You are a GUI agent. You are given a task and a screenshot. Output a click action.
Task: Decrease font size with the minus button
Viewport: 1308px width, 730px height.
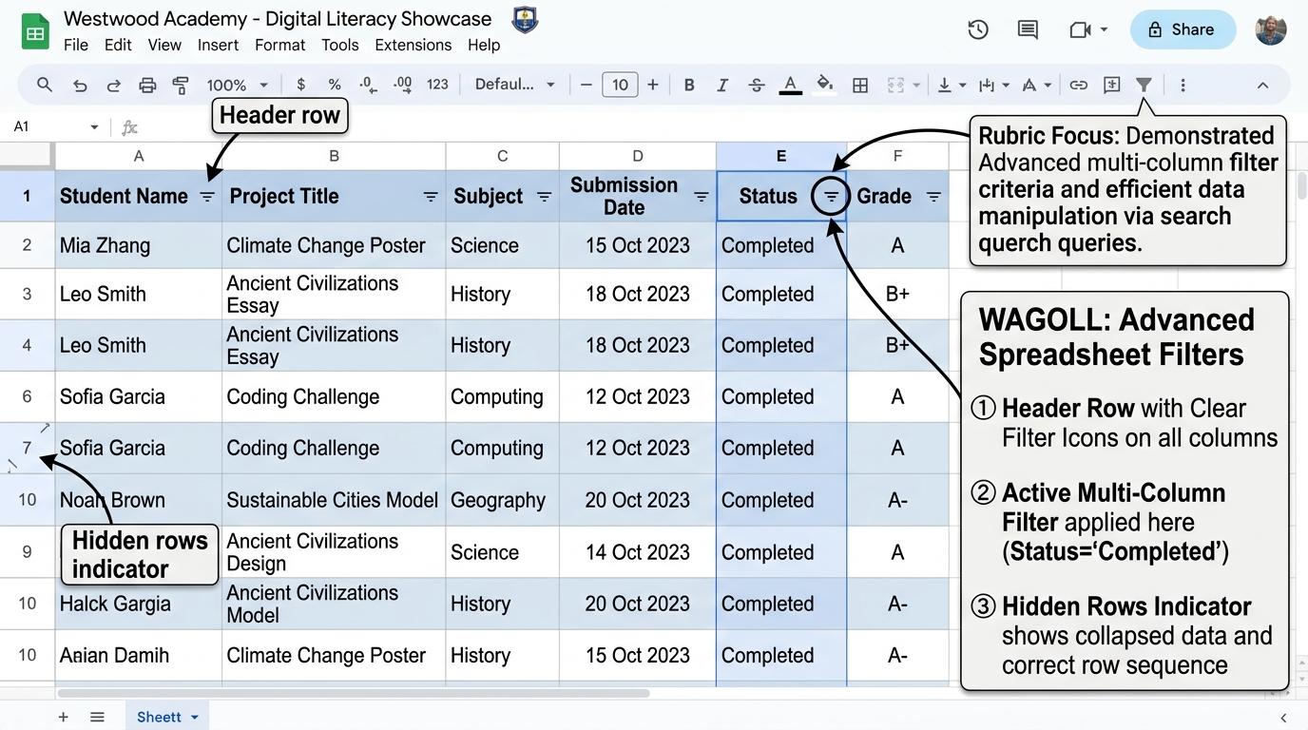click(586, 85)
